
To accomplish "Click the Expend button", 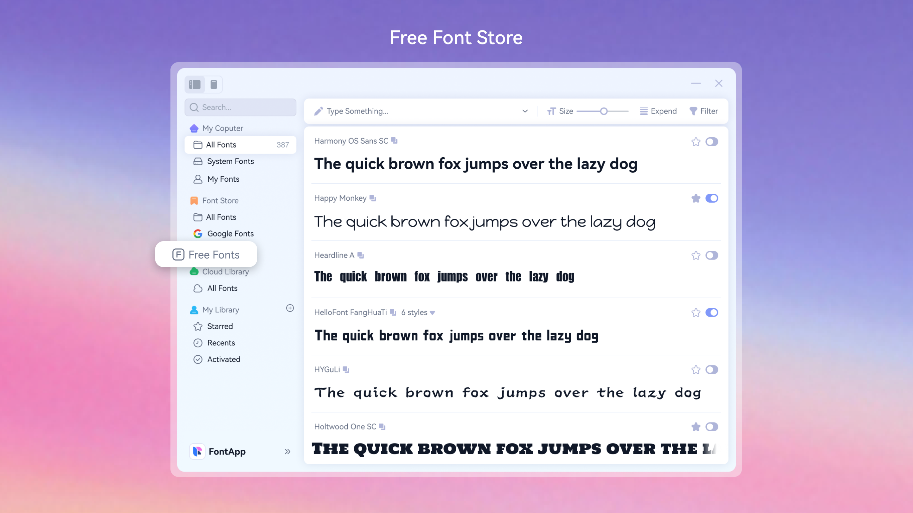I will pos(658,111).
